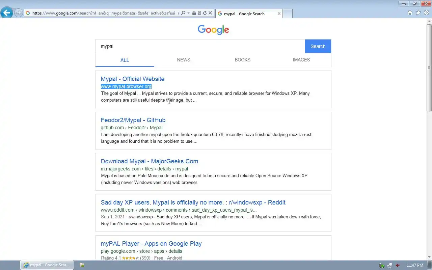Viewport: 432px width, 270px height.
Task: Go back with the browser Back arrow
Action: click(x=7, y=13)
